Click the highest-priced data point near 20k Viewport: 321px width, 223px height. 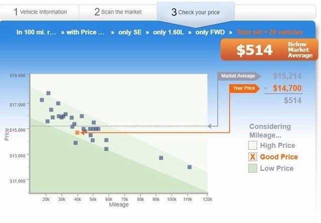click(48, 93)
